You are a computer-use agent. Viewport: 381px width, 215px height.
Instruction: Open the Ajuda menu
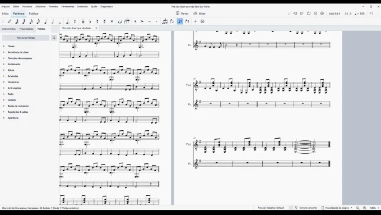coord(94,7)
